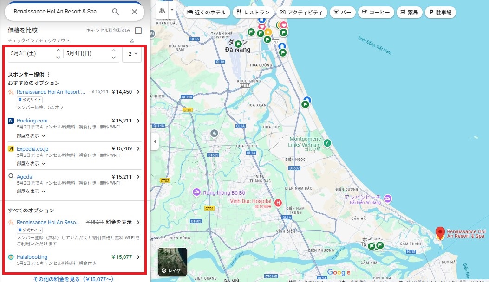Click the green flag marker near Hòa Xuân

(x=305, y=104)
